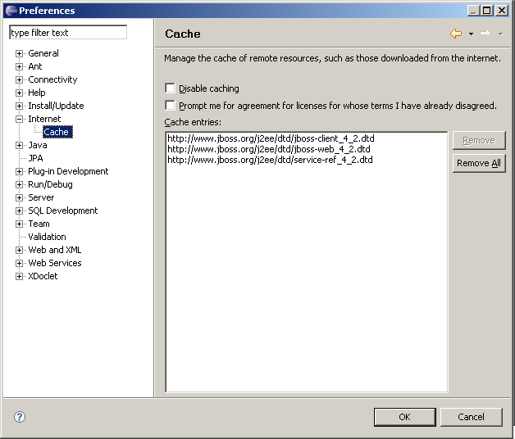Screen dimensions: 515x439
Task: Expand the Java tree node
Action: click(19, 145)
